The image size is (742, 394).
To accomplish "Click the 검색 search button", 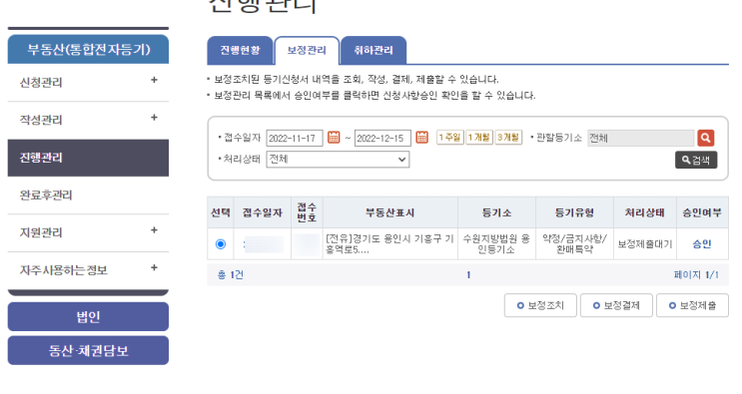I will point(696,160).
